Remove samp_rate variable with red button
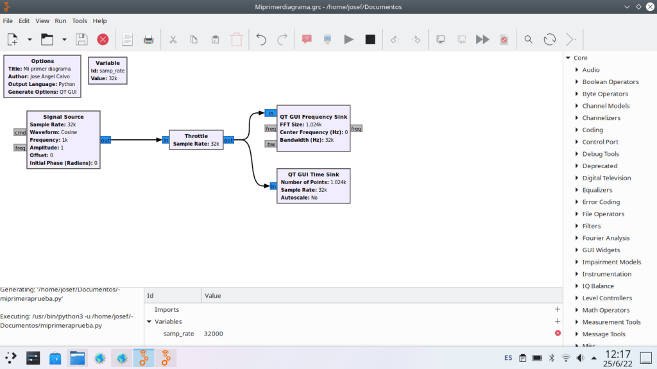The height and width of the screenshot is (369, 657). coord(558,333)
